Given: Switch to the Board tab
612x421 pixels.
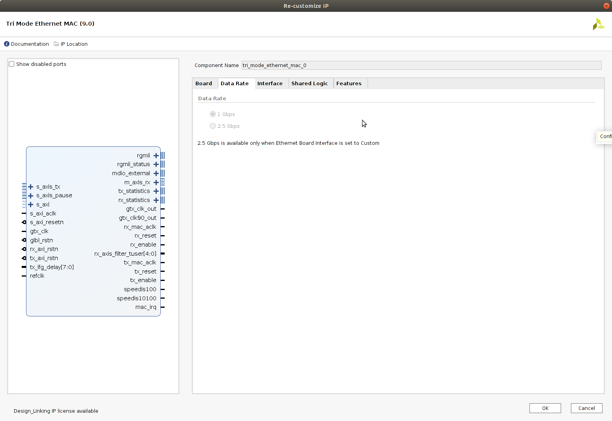Looking at the screenshot, I should [204, 83].
